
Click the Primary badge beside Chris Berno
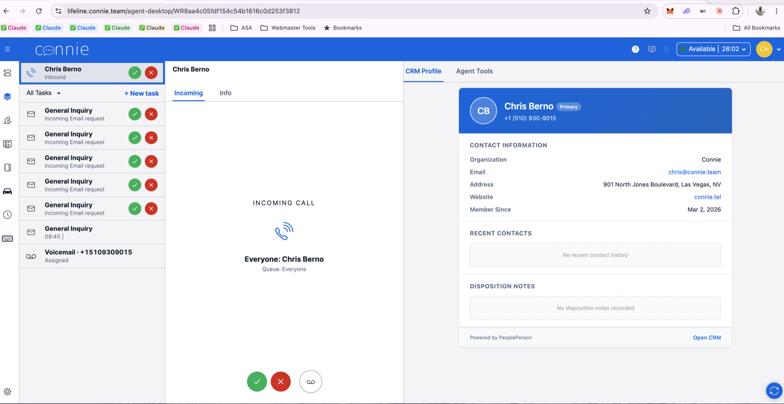pyautogui.click(x=568, y=107)
